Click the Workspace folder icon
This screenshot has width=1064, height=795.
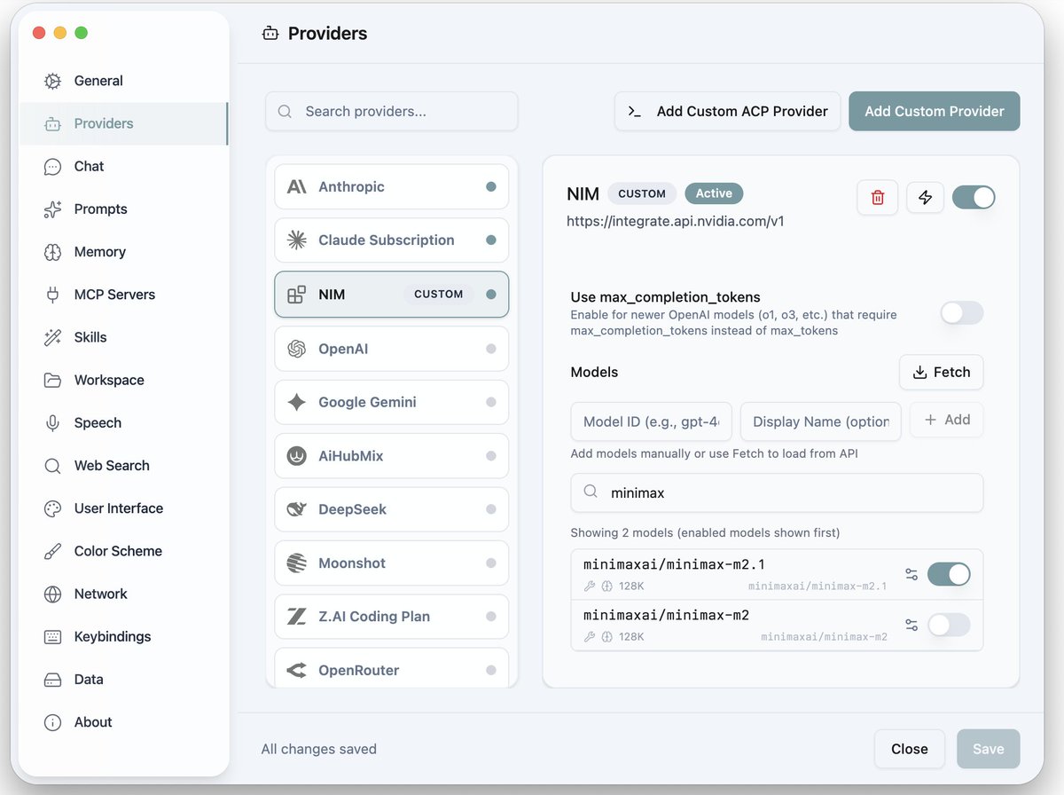[52, 380]
